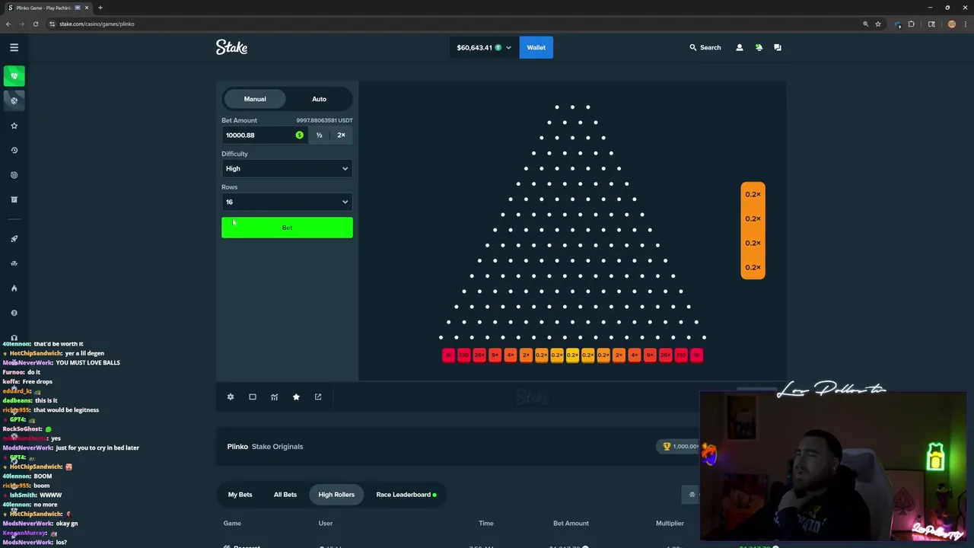Screen dimensions: 974x548
Task: Click the Multiplier column header
Action: (x=670, y=523)
